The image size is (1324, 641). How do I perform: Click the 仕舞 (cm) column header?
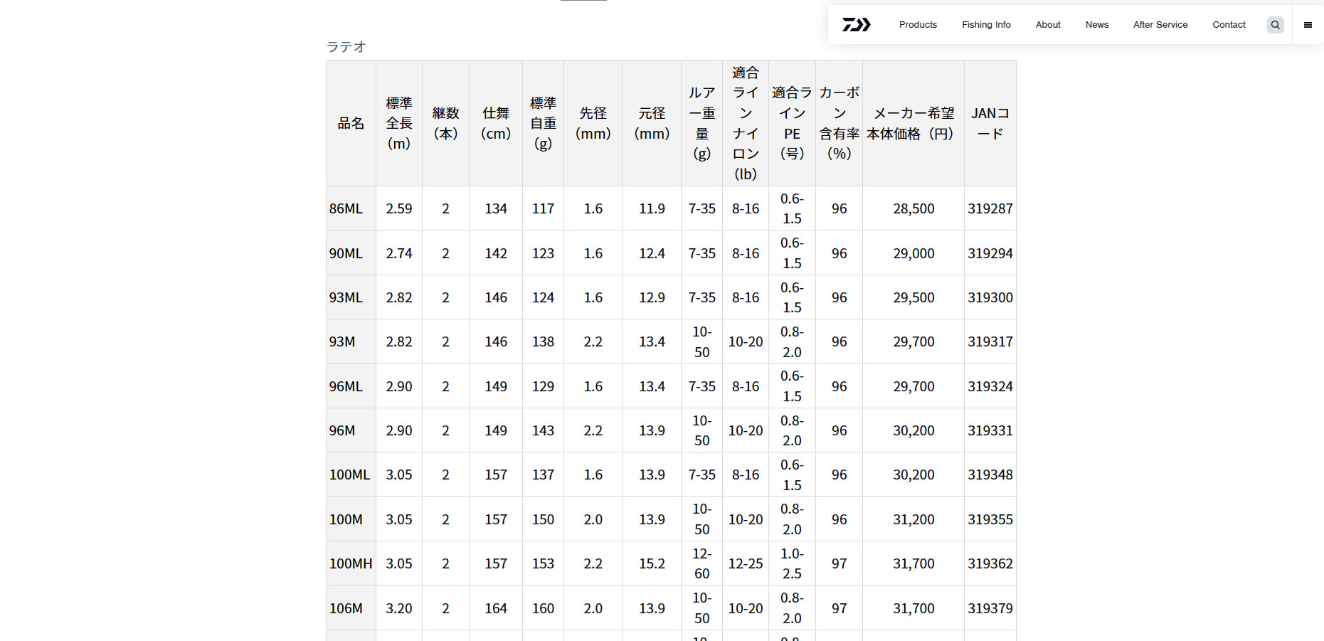[x=496, y=123]
